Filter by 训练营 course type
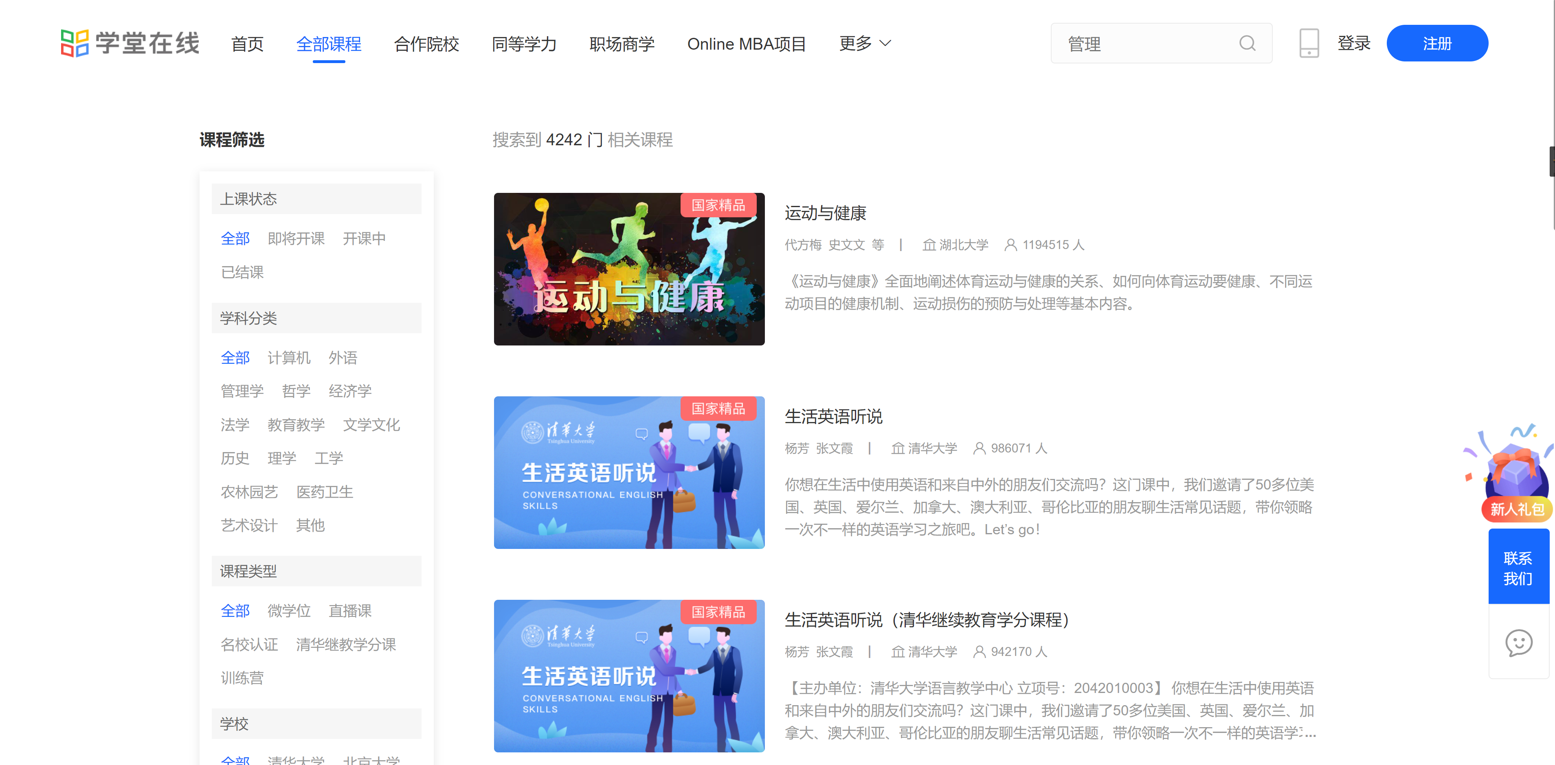This screenshot has height=765, width=1555. (242, 678)
